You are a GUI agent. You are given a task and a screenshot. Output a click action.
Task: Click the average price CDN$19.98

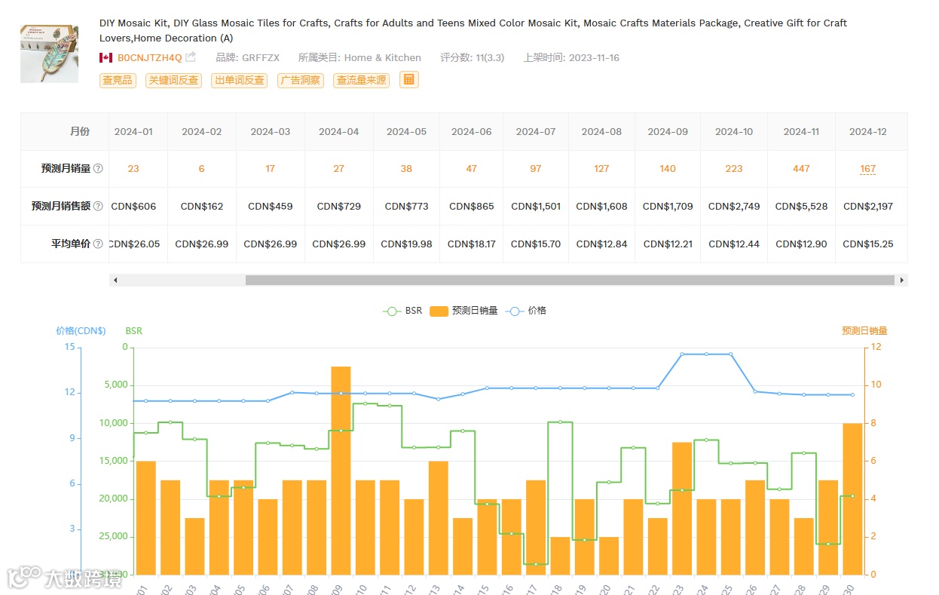[x=406, y=244]
